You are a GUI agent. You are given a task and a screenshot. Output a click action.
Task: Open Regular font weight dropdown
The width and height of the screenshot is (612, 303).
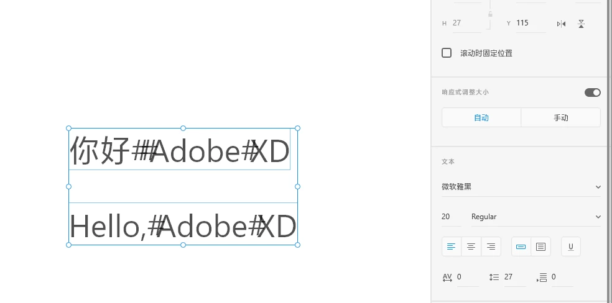(536, 217)
